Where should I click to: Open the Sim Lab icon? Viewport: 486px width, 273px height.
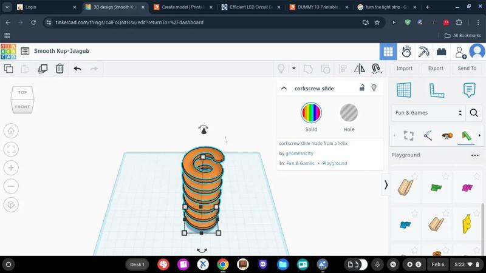[406, 52]
